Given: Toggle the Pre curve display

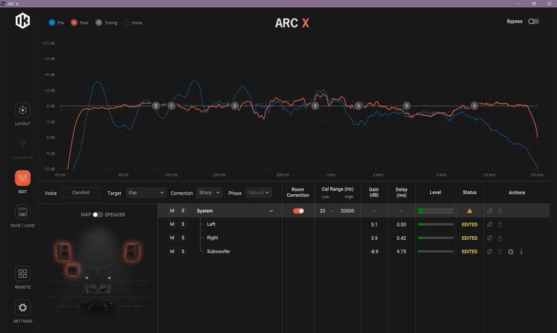Looking at the screenshot, I should (x=52, y=22).
